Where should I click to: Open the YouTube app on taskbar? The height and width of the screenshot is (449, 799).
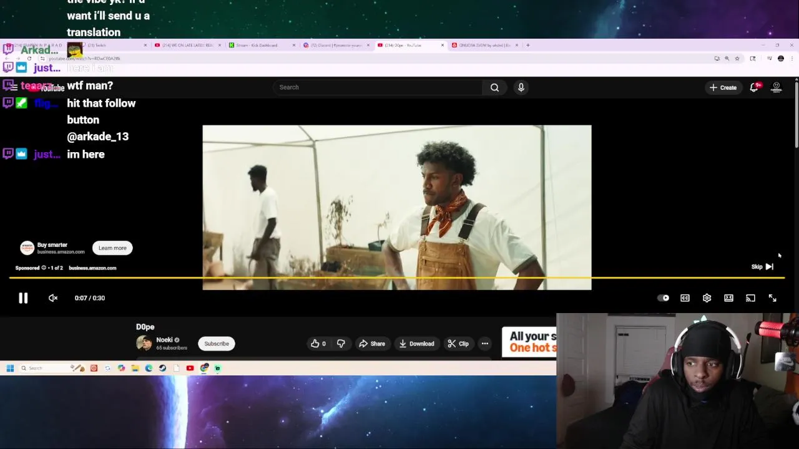(x=190, y=368)
